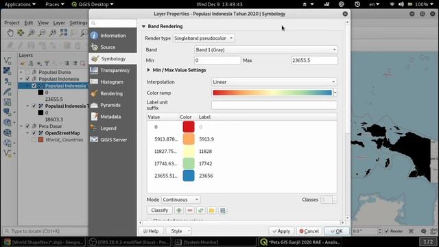Image resolution: width=439 pixels, height=247 pixels.
Task: Click Expand All icon in Layers toolbar
Action: pos(67,64)
